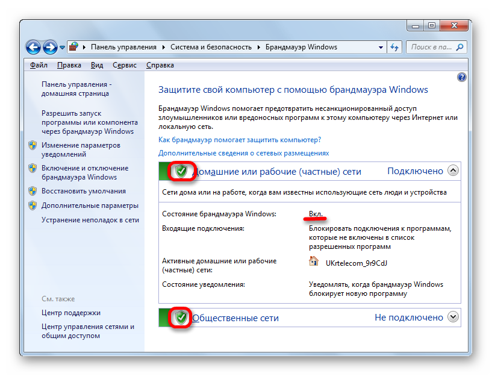492x376 pixels.
Task: Open the address bar history dropdown arrow
Action: [x=381, y=47]
